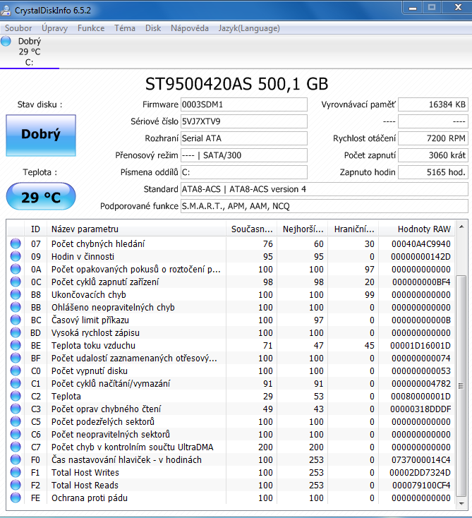Click the 29 °C temperature button
The width and height of the screenshot is (472, 518).
(41, 197)
